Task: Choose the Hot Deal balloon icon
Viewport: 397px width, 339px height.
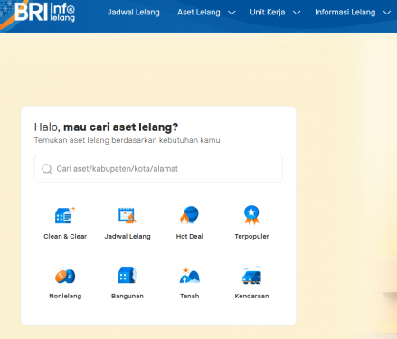Action: click(189, 215)
